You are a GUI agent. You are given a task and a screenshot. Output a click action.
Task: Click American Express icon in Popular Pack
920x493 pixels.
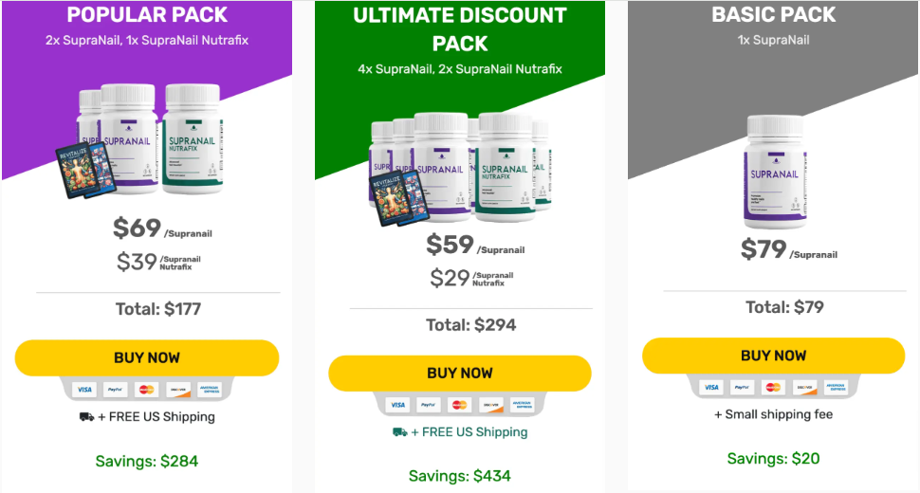point(208,390)
